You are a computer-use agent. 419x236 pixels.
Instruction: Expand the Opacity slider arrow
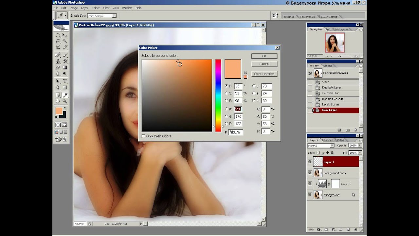[360, 146]
